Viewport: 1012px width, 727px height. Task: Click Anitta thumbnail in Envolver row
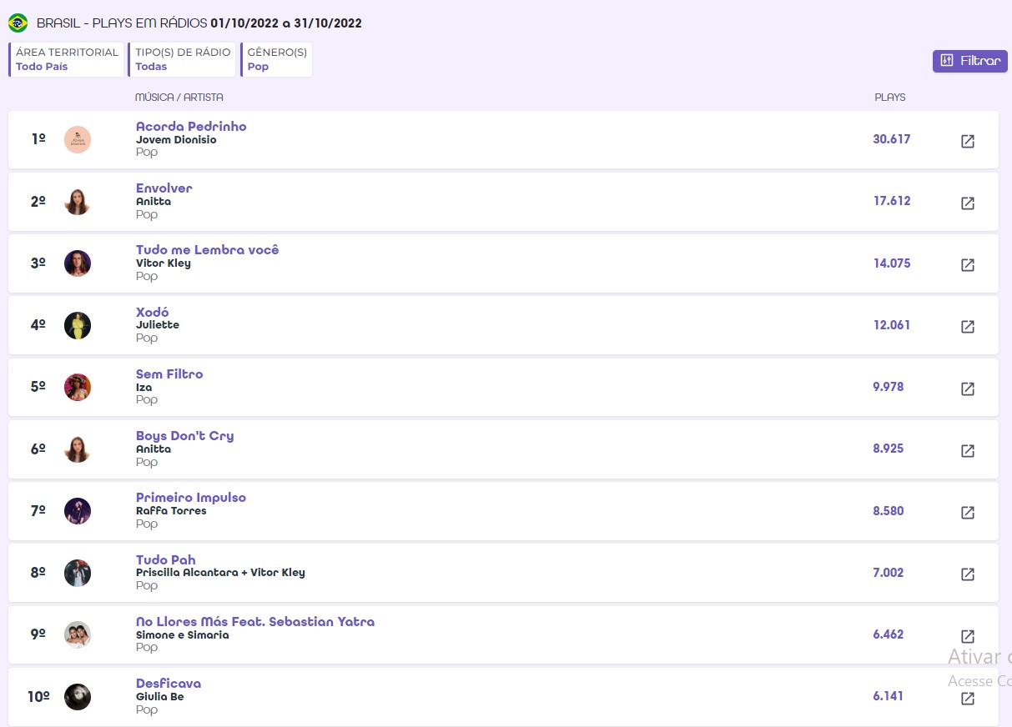[x=78, y=201]
